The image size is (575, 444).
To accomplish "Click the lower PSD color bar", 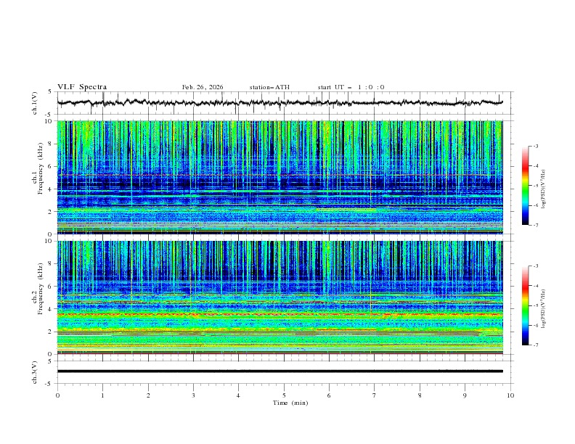I will point(525,305).
